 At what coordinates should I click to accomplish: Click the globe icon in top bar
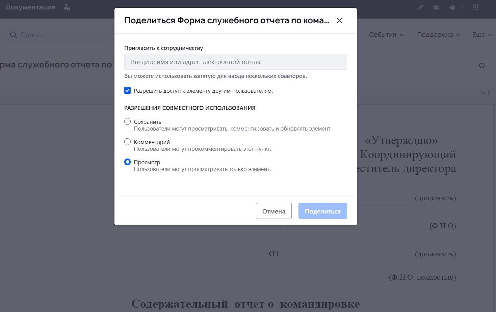point(452,7)
